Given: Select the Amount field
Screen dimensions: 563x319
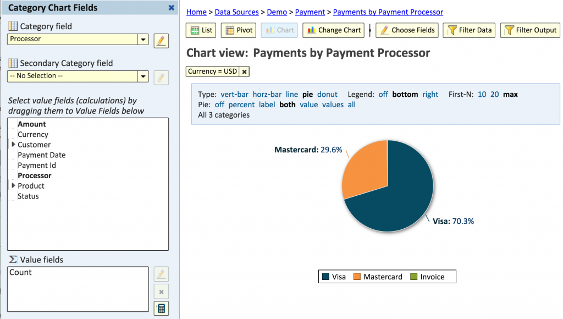Looking at the screenshot, I should pyautogui.click(x=31, y=124).
